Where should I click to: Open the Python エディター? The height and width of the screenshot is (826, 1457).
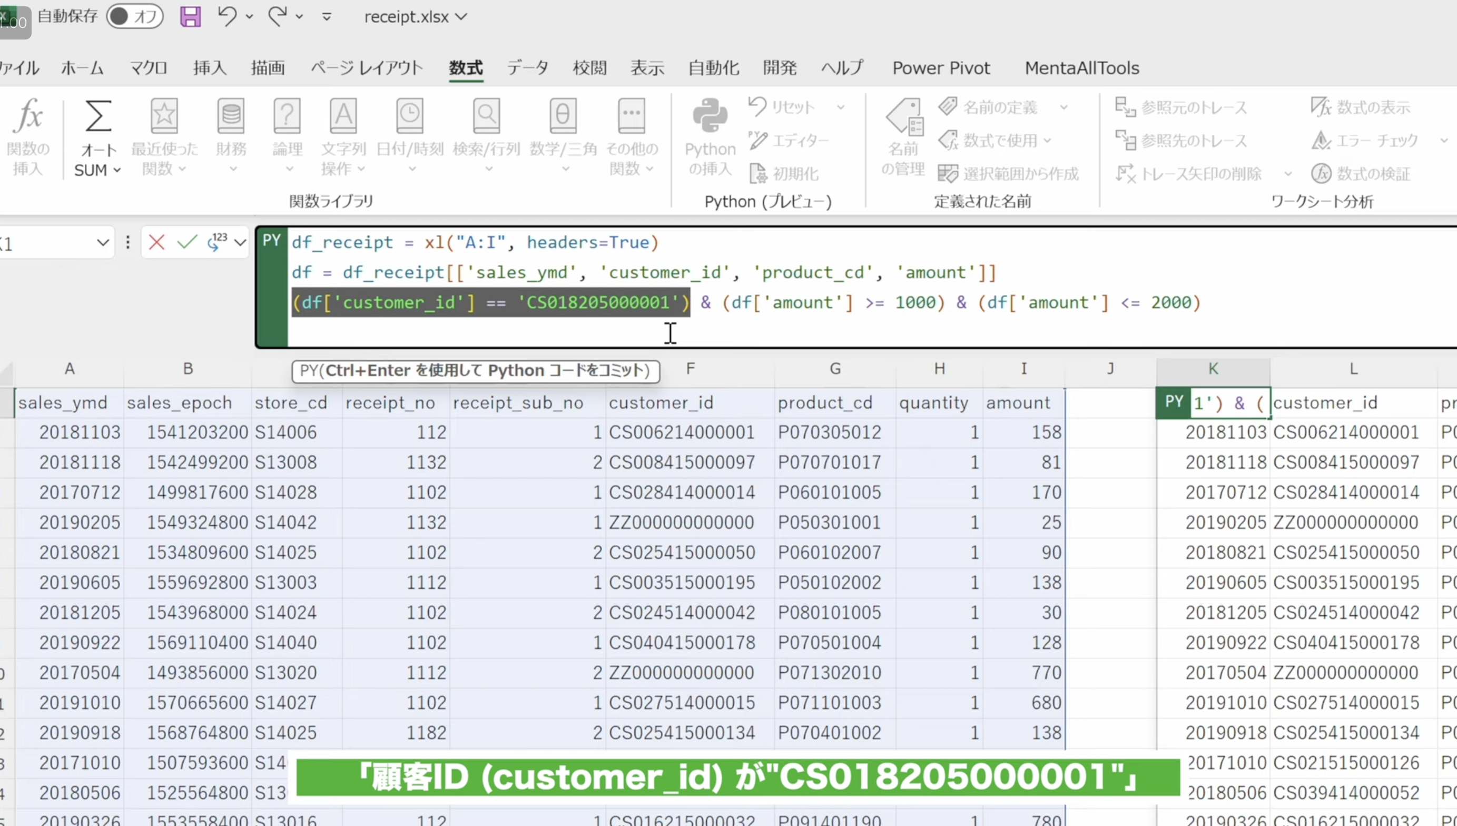(790, 140)
